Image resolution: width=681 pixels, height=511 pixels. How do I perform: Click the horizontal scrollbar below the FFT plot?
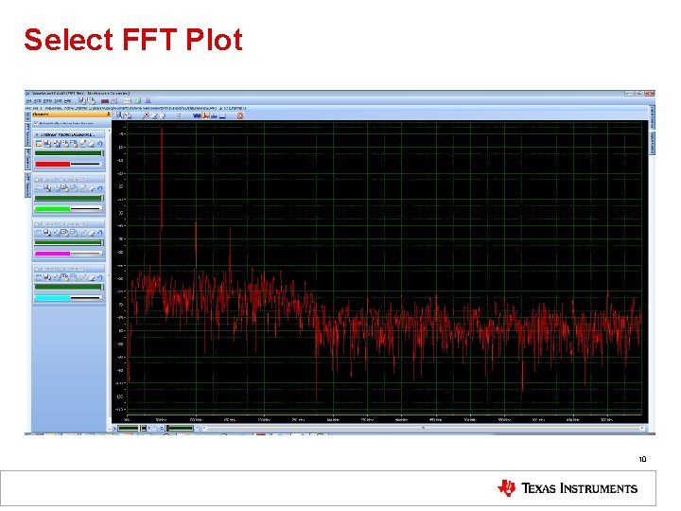point(423,428)
